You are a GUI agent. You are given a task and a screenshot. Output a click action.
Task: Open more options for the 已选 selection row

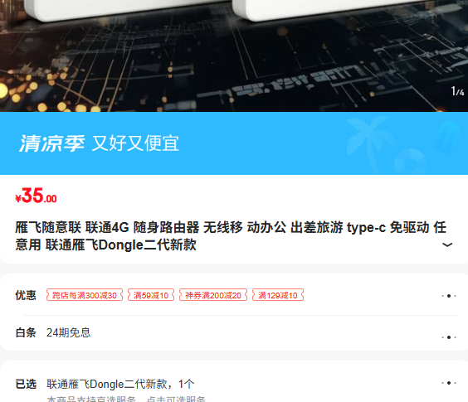tap(449, 383)
